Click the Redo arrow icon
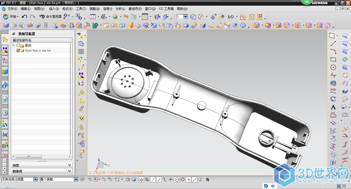This screenshot has width=351, height=189. click(x=32, y=17)
